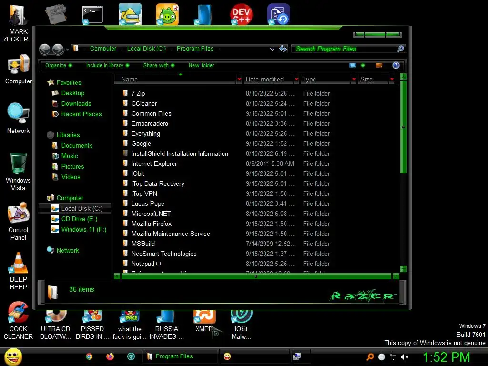
Task: Click the volume speaker tray icon
Action: 405,357
